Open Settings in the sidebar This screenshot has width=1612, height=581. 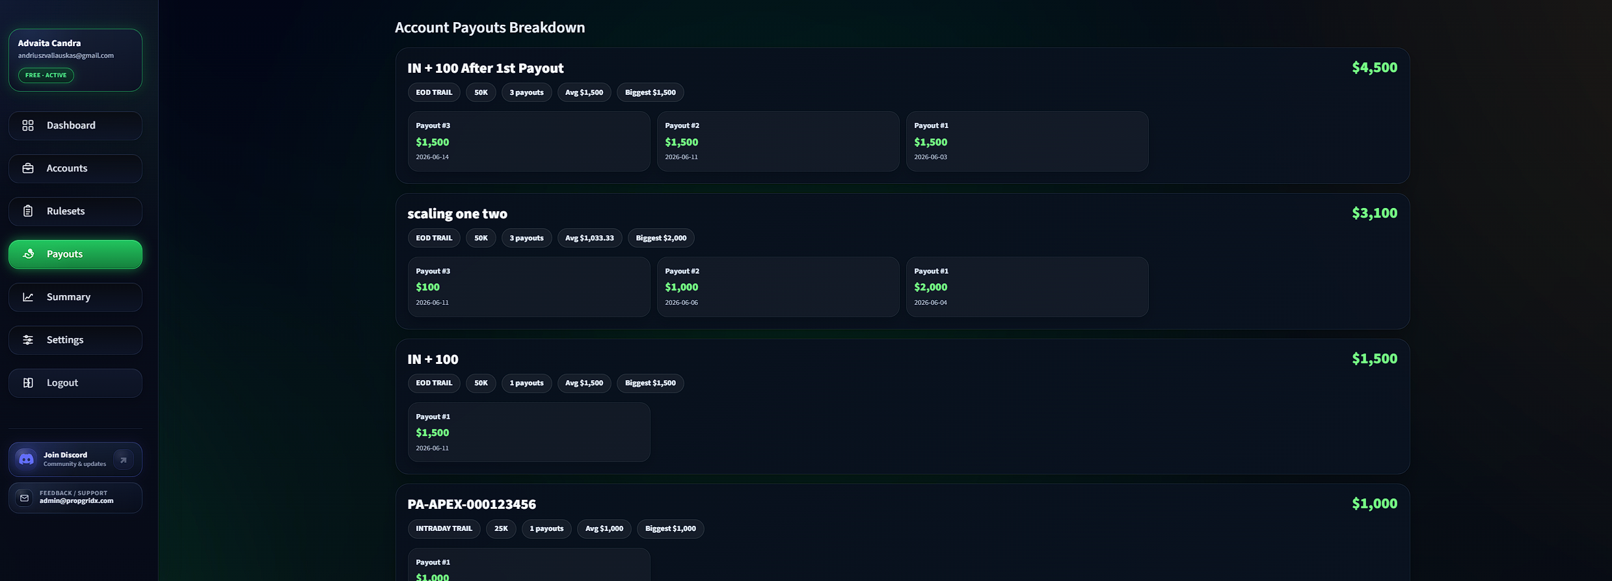[75, 340]
